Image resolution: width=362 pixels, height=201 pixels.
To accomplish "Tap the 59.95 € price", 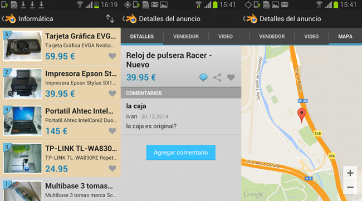I will point(60,56).
